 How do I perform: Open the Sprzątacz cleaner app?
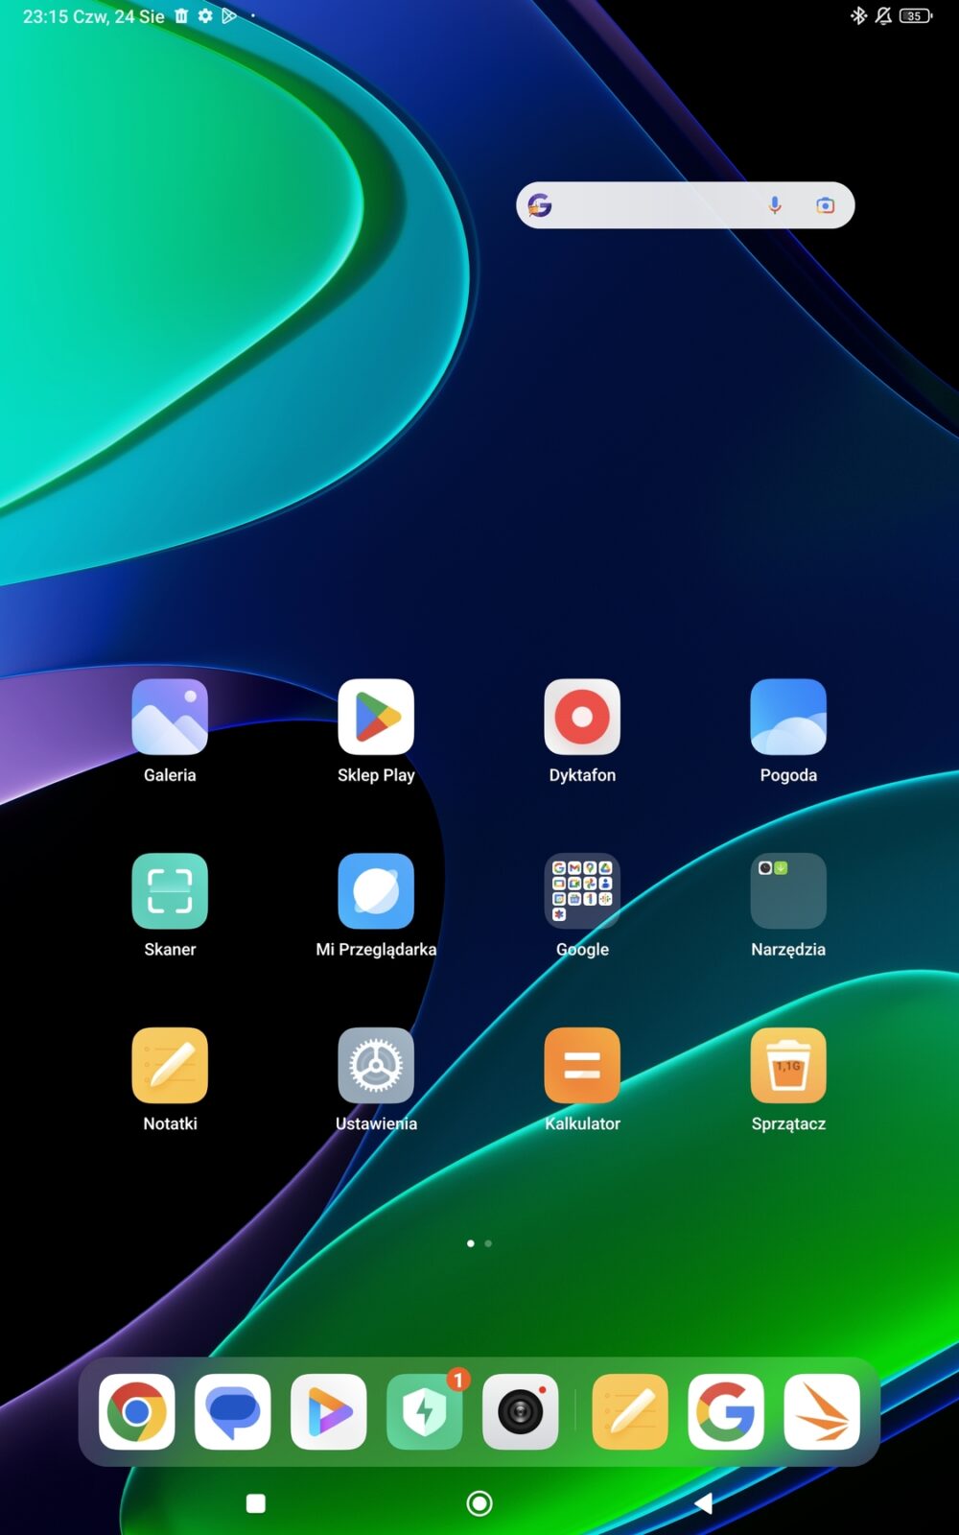[788, 1066]
